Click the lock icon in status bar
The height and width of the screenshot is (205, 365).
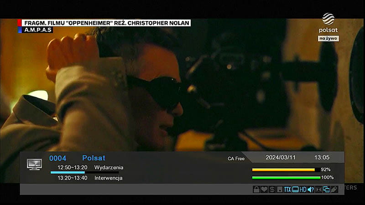tap(256, 190)
